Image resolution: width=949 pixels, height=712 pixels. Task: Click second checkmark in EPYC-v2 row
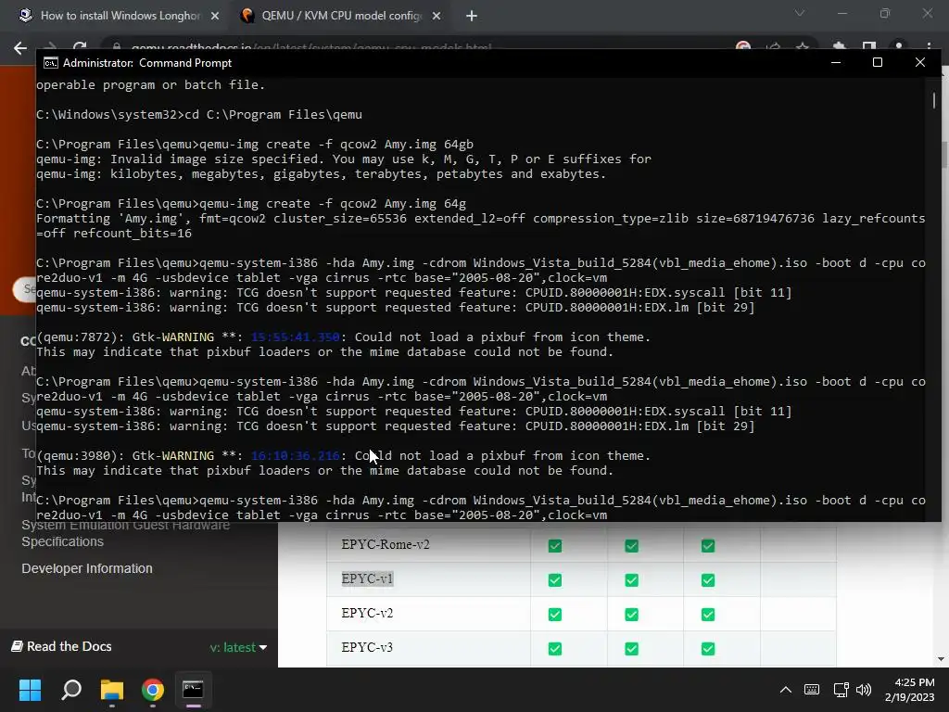coord(631,615)
